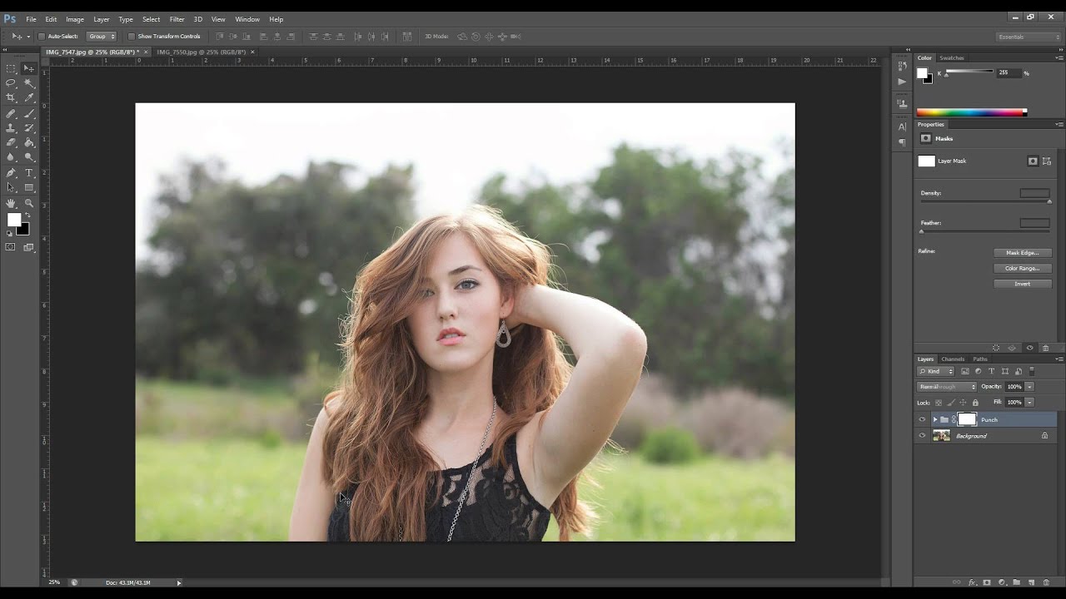Open the Filter menu

(x=177, y=19)
